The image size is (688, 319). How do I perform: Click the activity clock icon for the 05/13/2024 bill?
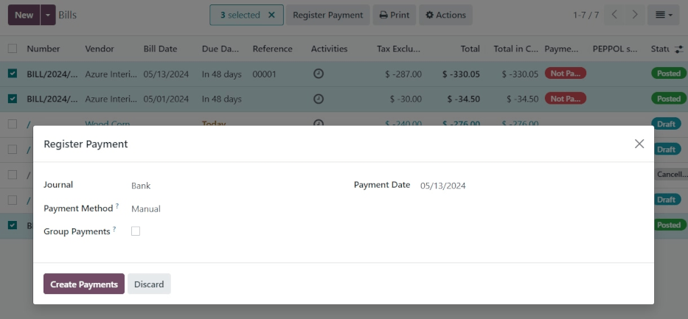[319, 74]
